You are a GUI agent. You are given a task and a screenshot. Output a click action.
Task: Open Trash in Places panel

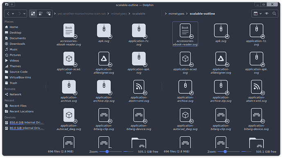[x=14, y=83]
